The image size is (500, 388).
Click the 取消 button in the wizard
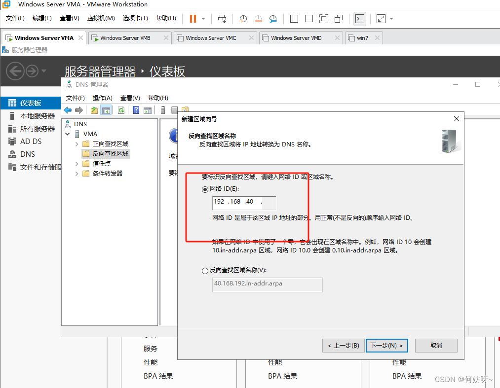click(436, 345)
